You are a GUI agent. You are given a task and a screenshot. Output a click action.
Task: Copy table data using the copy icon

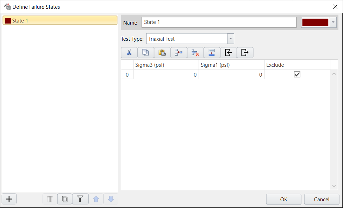pyautogui.click(x=145, y=52)
